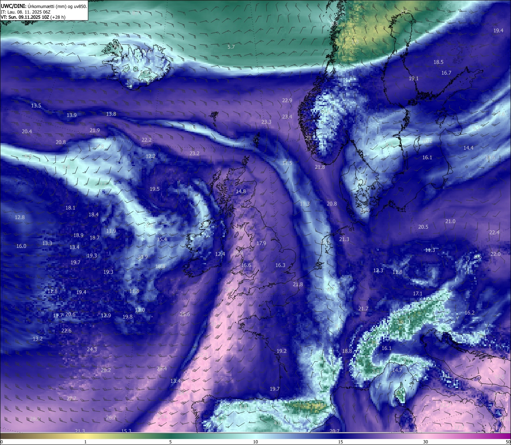Click the map value 14.4
This screenshot has width=511, height=445.
click(468, 148)
